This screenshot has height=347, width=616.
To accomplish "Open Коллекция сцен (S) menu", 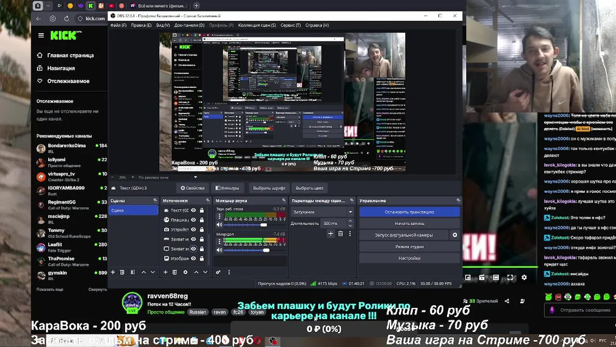I will (257, 25).
